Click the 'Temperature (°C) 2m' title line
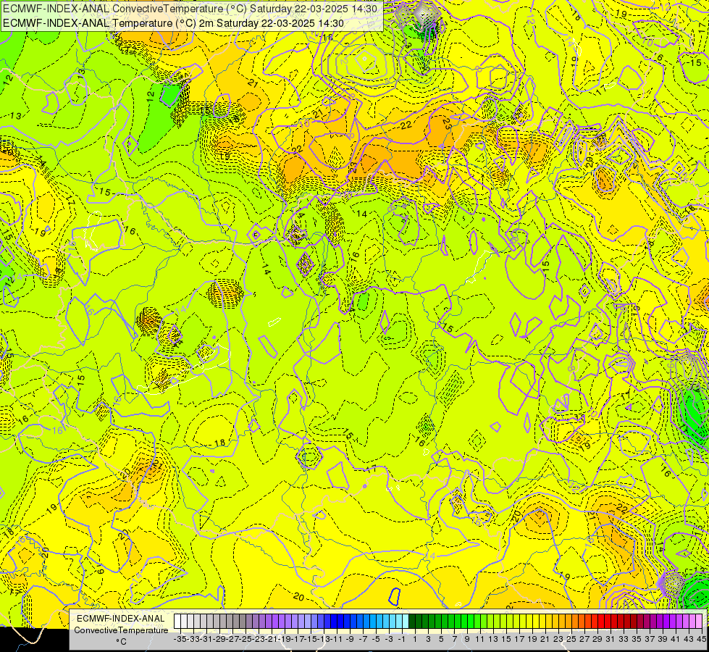The width and height of the screenshot is (709, 652). [x=174, y=23]
